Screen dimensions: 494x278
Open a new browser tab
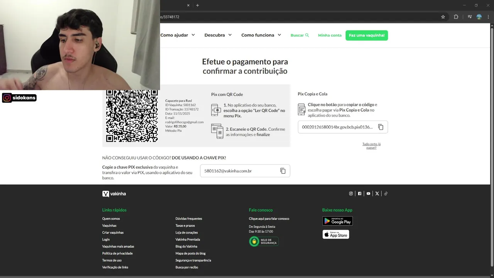tap(198, 5)
